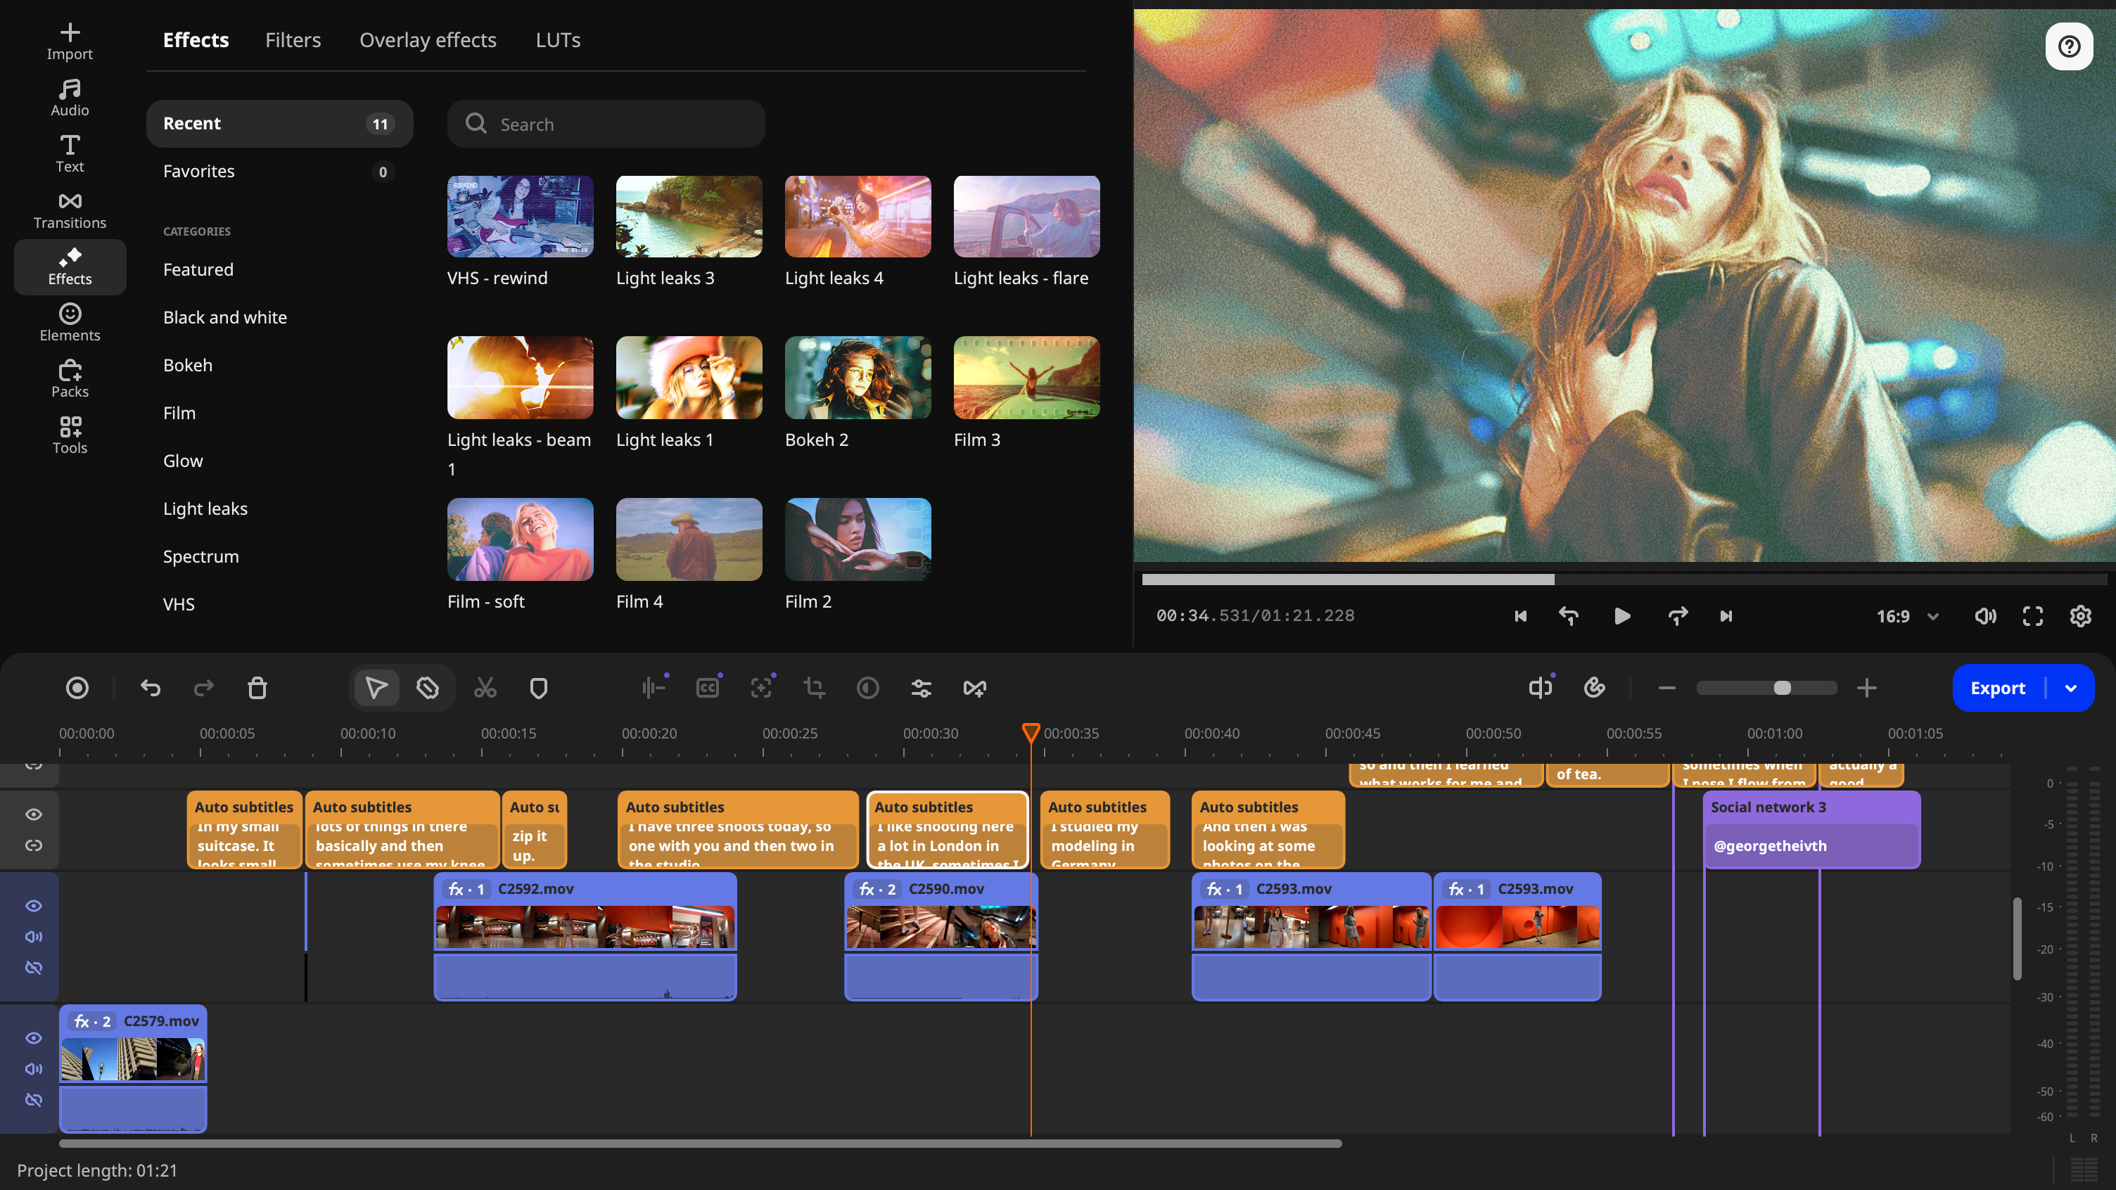Zoom out timeline with minus button
Screen dimensions: 2116x1190
pyautogui.click(x=1666, y=687)
